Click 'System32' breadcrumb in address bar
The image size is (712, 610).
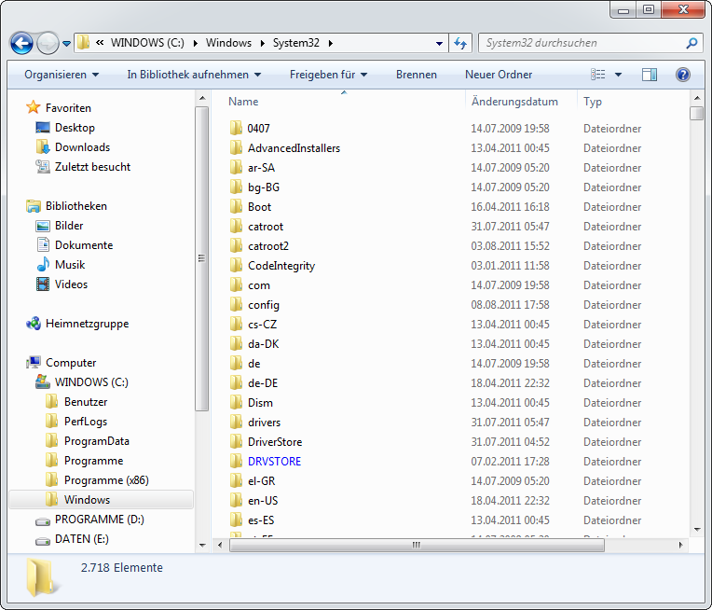[x=296, y=43]
